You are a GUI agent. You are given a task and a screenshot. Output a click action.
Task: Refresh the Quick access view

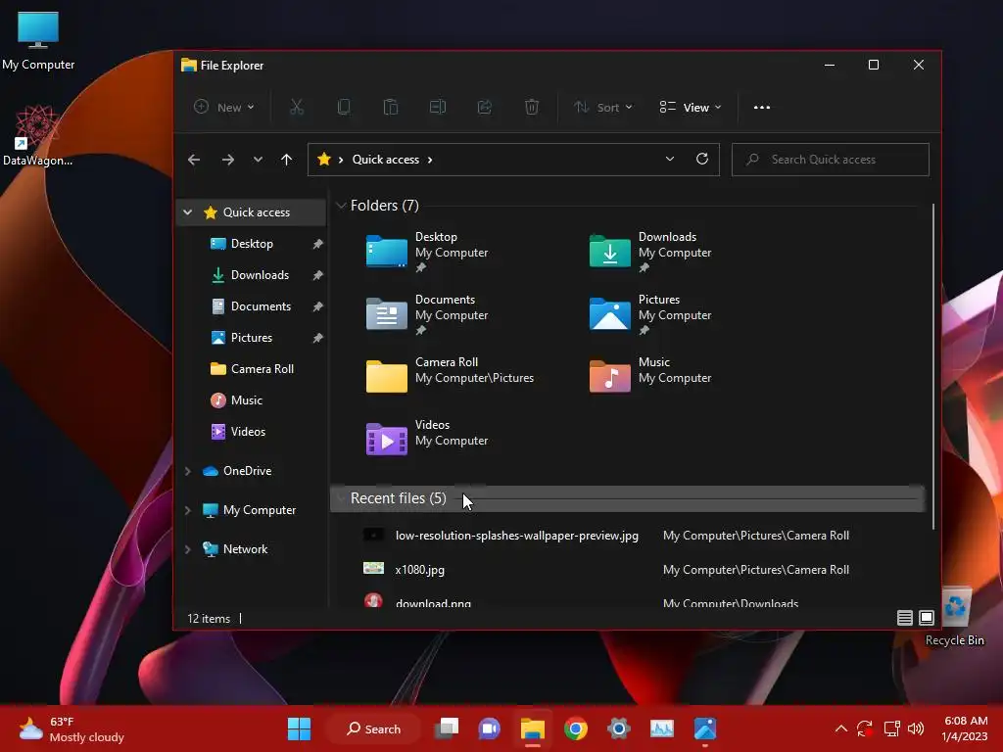click(701, 160)
